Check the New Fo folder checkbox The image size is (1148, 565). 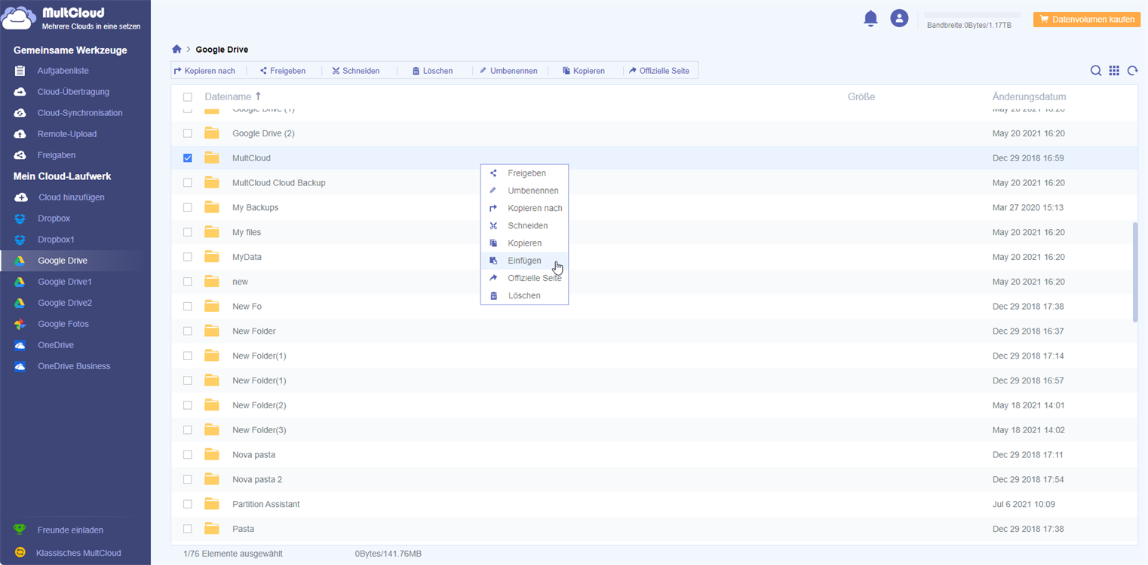pyautogui.click(x=188, y=307)
